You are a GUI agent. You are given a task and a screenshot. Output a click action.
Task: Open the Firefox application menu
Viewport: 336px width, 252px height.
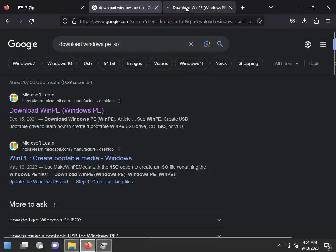coord(328,21)
